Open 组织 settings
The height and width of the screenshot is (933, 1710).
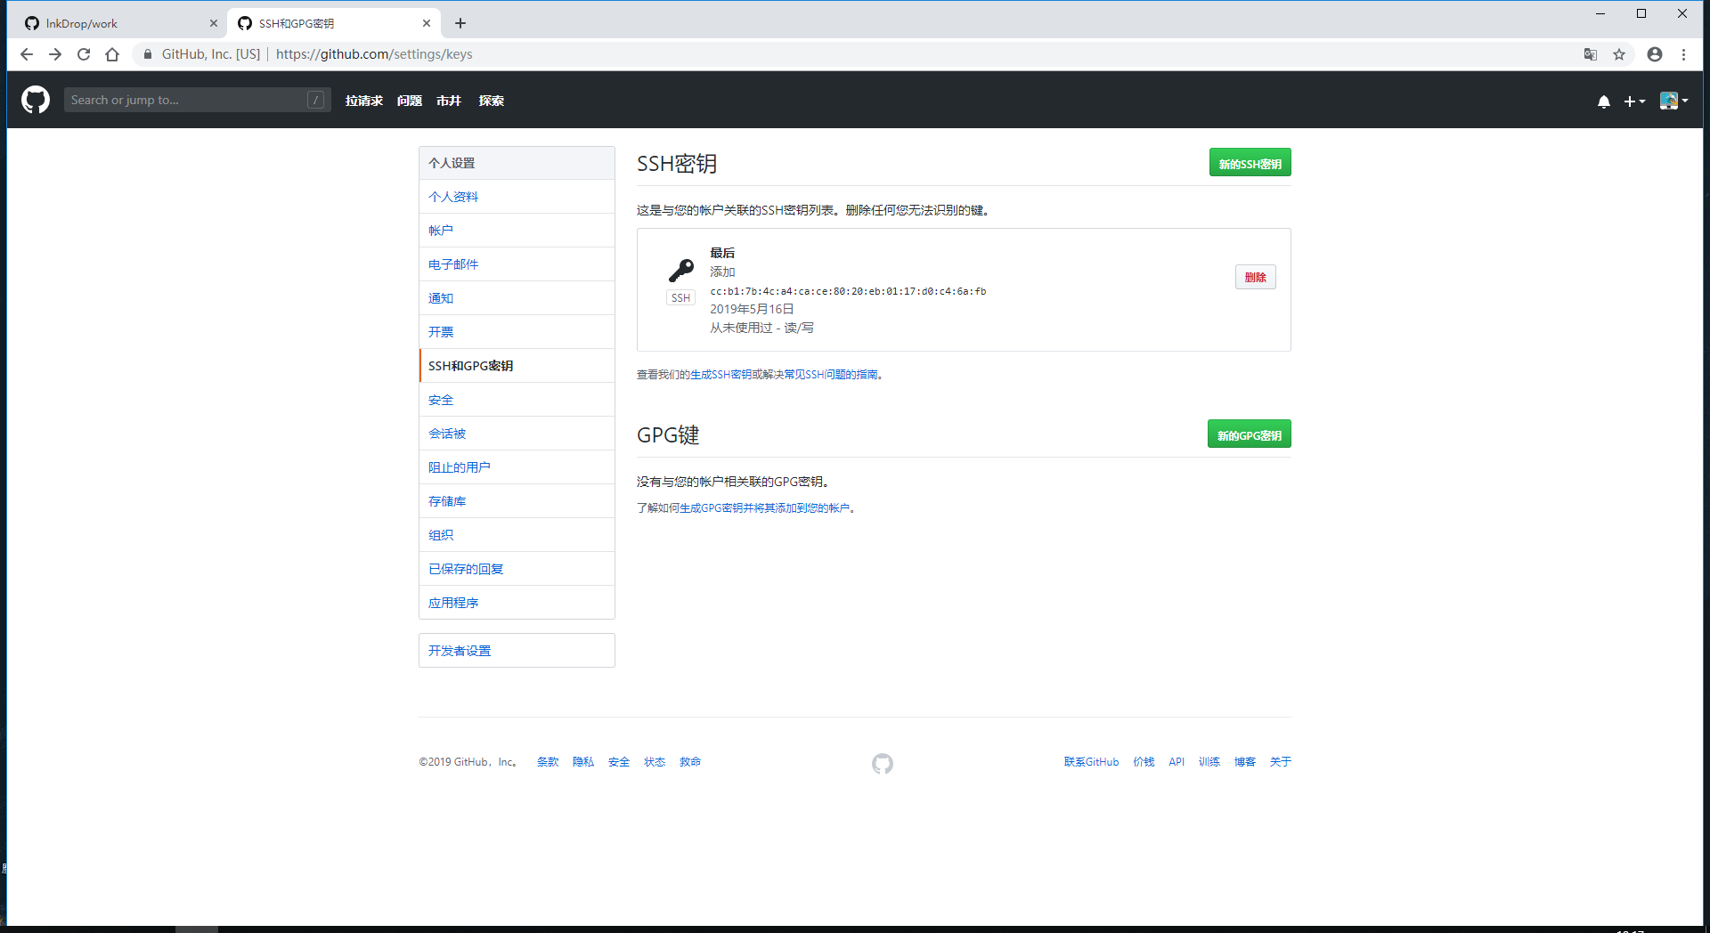pyautogui.click(x=517, y=535)
